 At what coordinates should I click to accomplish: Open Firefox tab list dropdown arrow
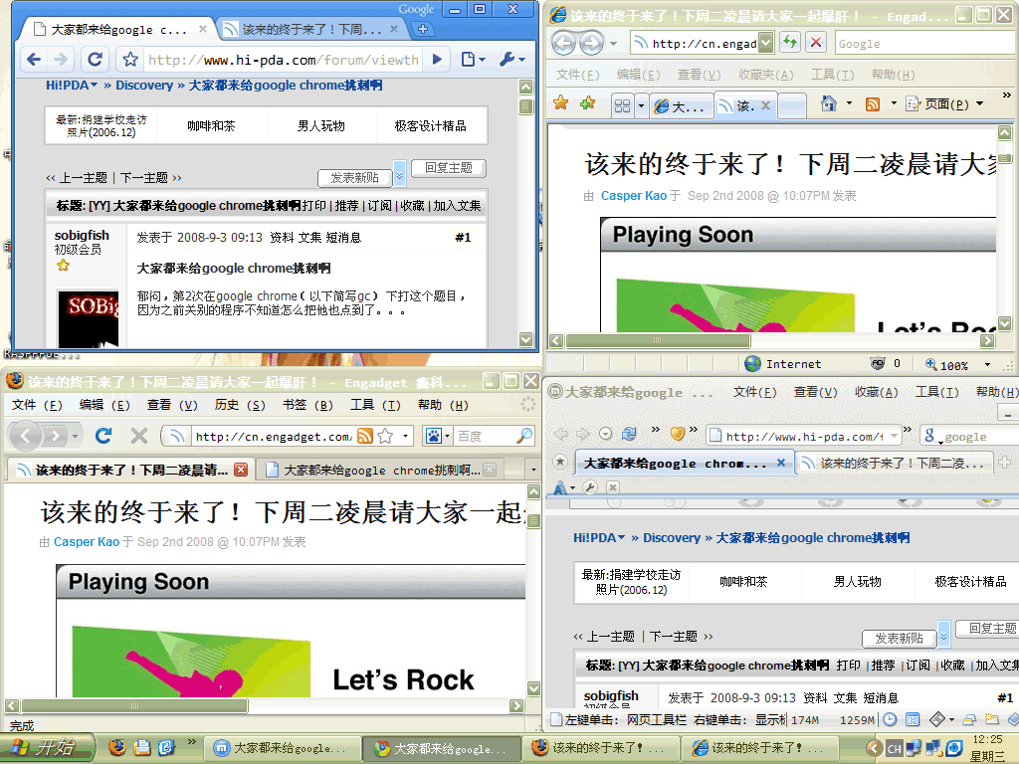(533, 470)
